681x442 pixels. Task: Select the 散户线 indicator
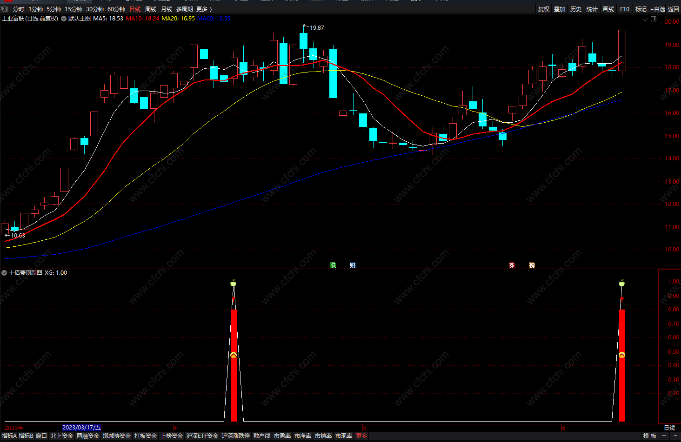[262, 436]
